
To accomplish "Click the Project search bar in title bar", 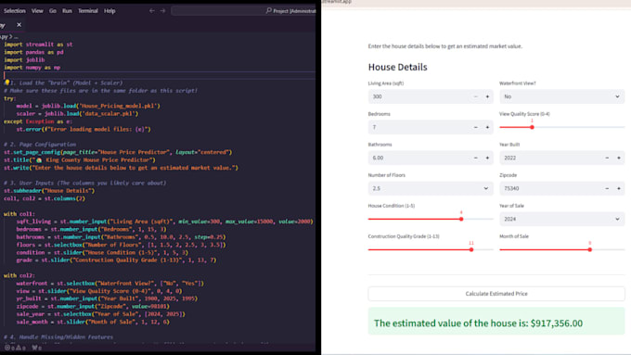I will coord(243,11).
